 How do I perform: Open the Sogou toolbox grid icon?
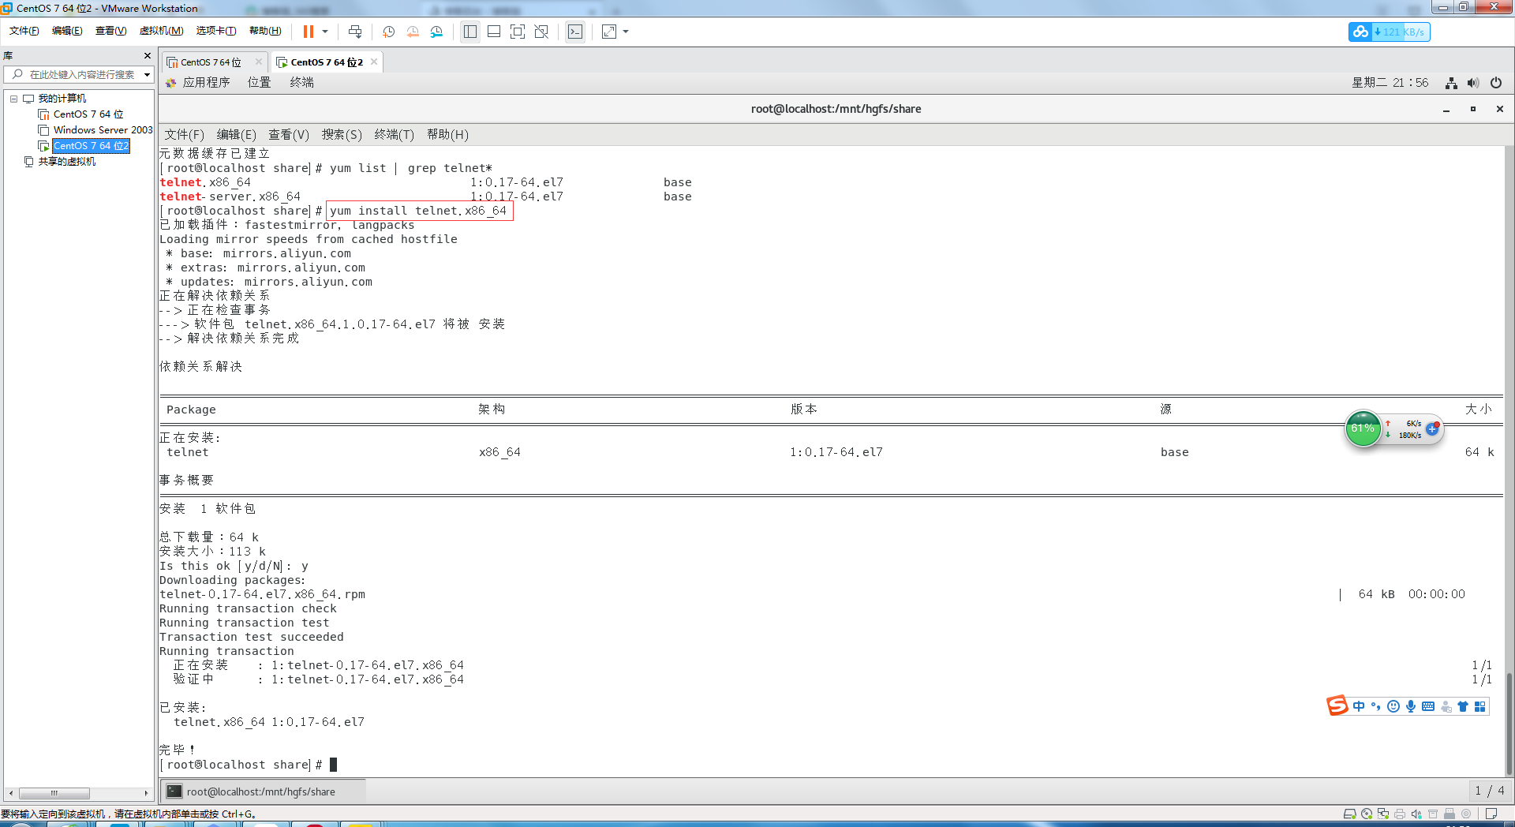(x=1480, y=706)
